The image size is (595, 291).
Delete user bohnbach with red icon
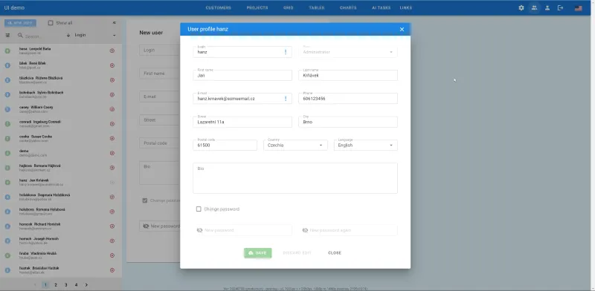[x=112, y=94]
